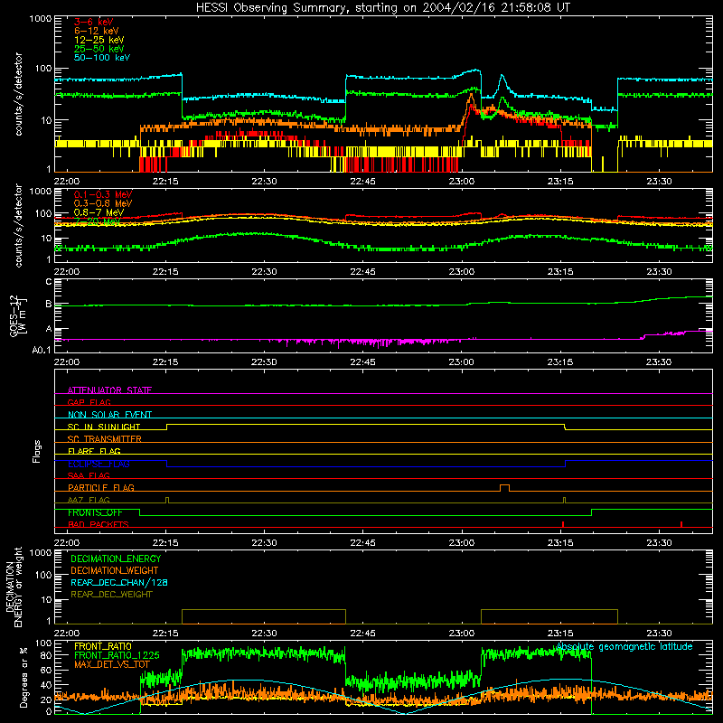Click the yellow "FRONT_RATIO" legend label

(x=103, y=646)
